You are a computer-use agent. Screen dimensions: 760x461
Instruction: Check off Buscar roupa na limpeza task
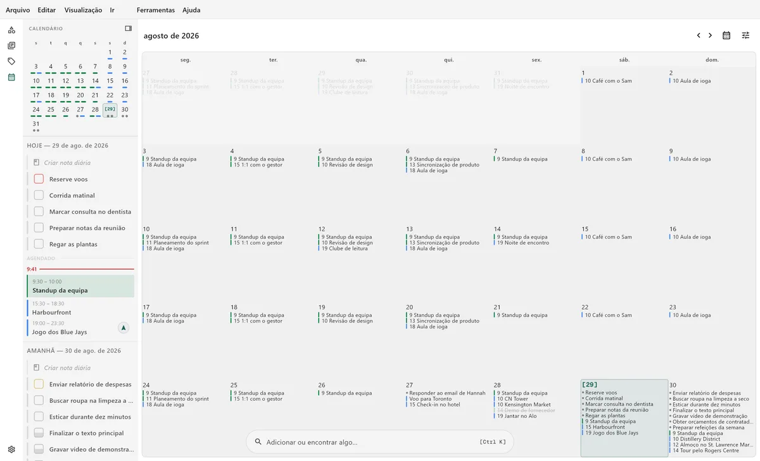39,400
